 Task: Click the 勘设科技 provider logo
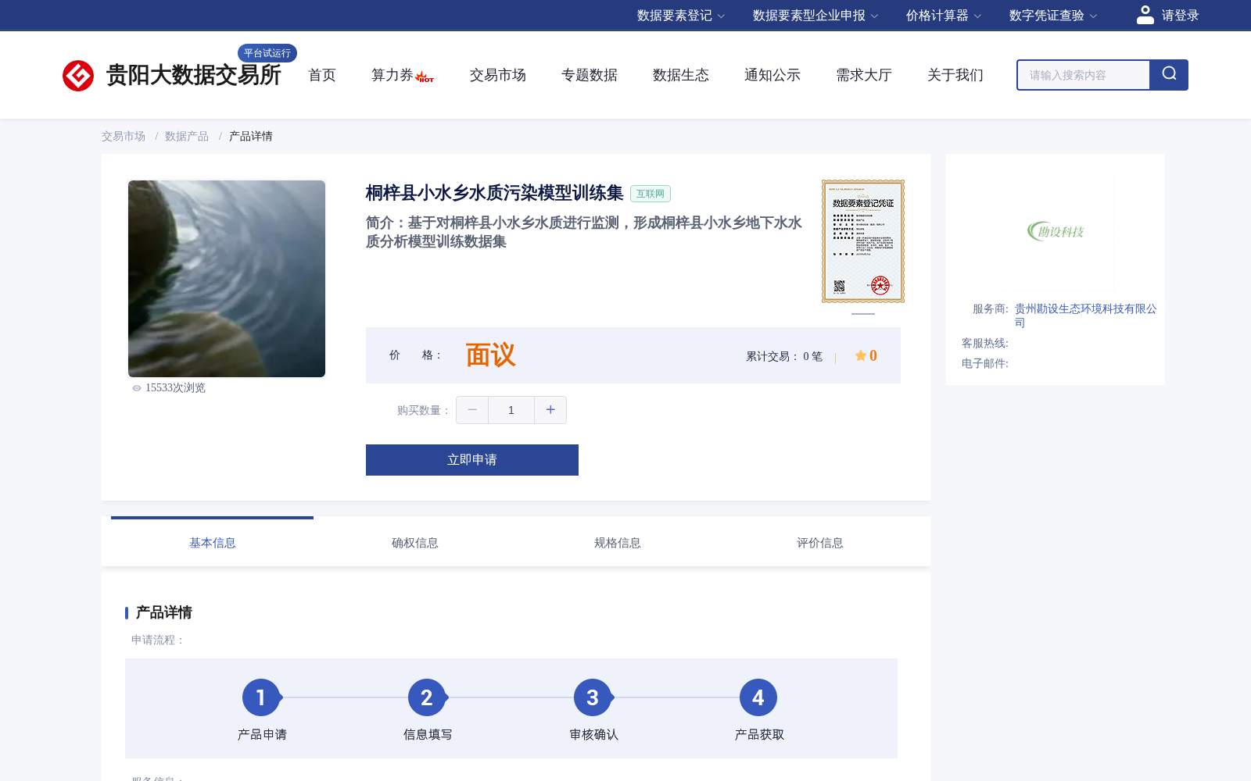coord(1056,231)
